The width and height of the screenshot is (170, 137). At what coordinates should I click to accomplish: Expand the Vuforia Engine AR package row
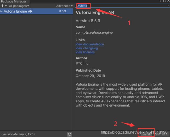(x=1, y=11)
